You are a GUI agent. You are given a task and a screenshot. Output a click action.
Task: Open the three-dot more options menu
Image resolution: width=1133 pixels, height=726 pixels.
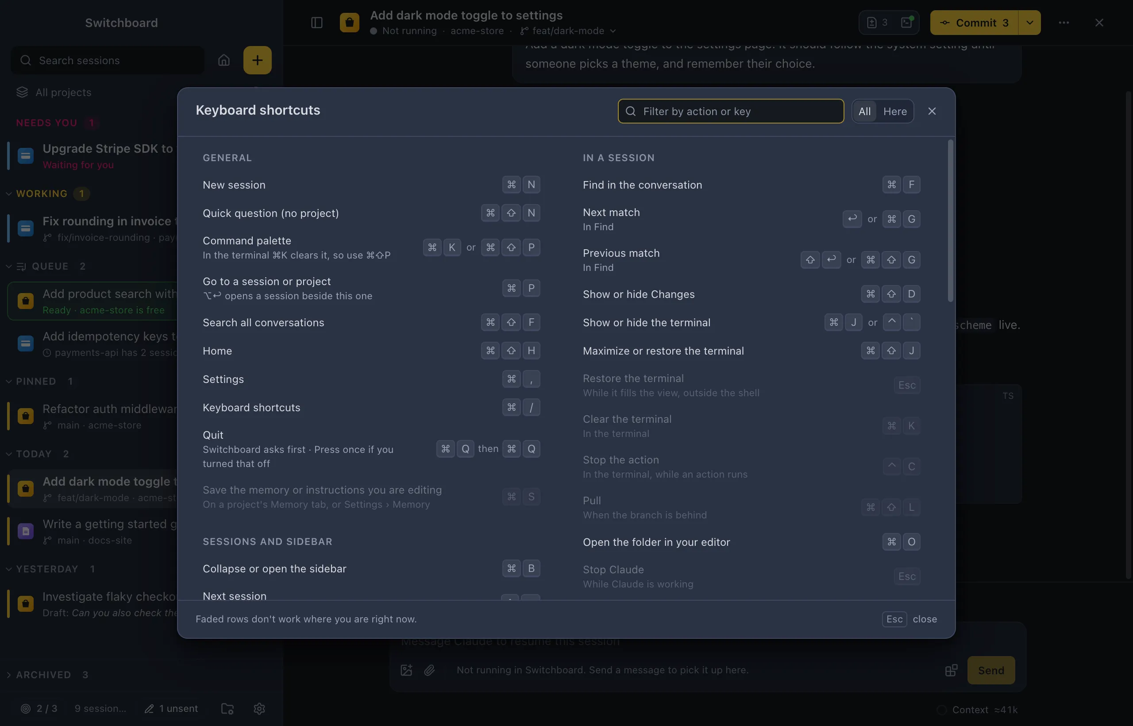[x=1064, y=23]
